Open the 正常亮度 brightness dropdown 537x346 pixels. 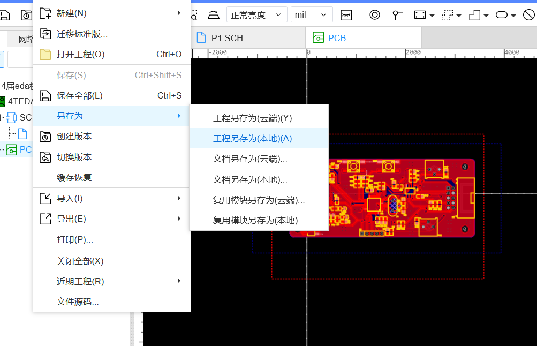coord(256,14)
